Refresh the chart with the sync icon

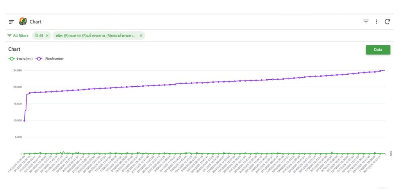pos(387,21)
